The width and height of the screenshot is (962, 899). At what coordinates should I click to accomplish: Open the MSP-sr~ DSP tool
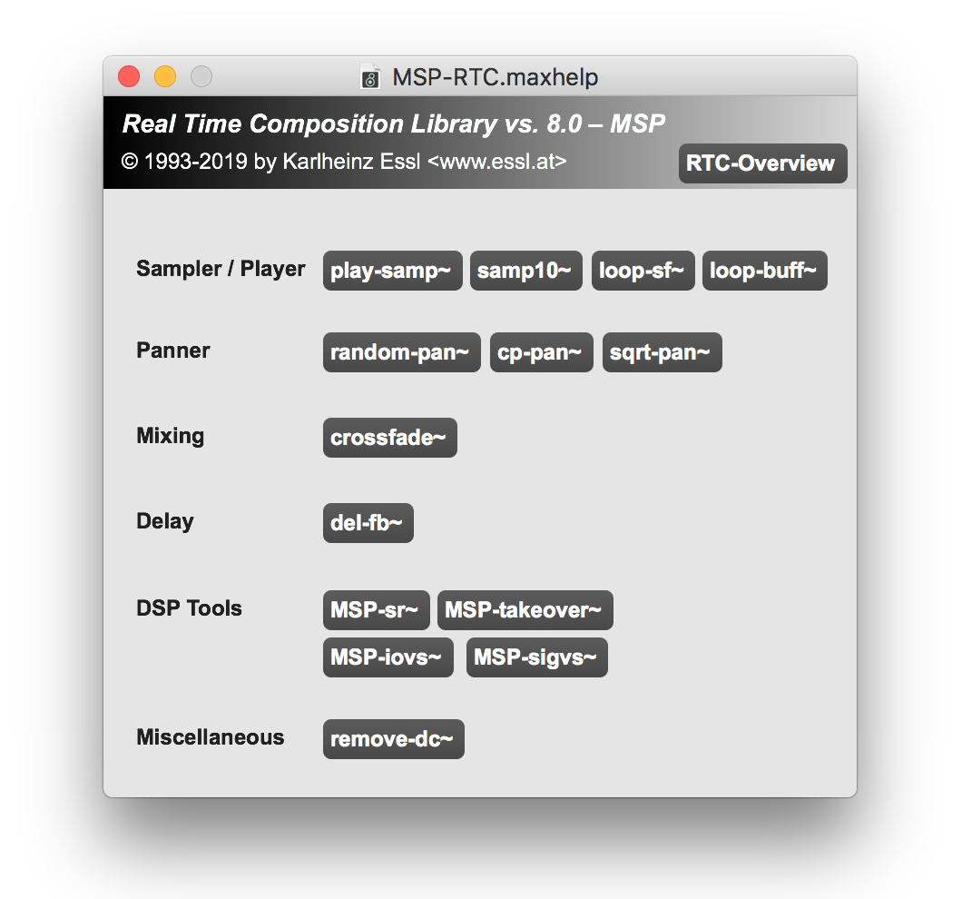coord(376,610)
